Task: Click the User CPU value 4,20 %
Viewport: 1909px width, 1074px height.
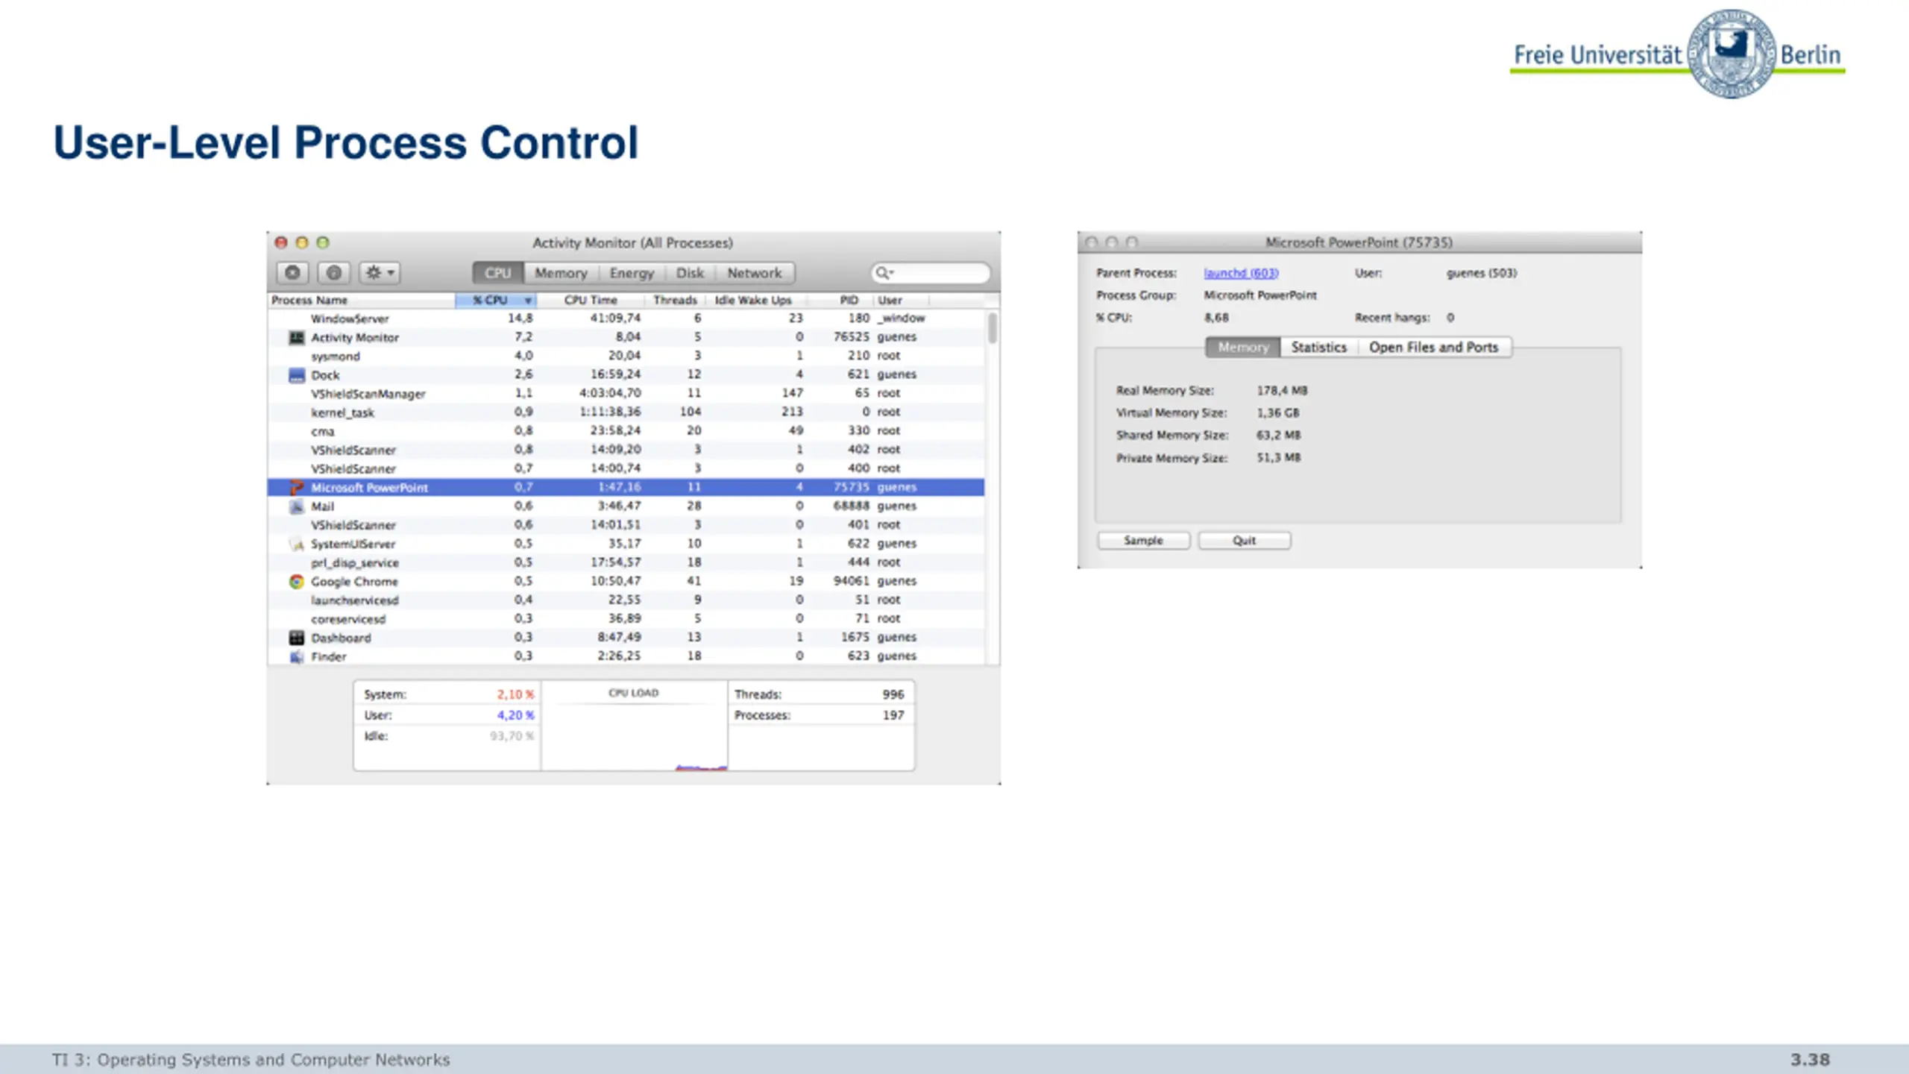Action: click(515, 715)
